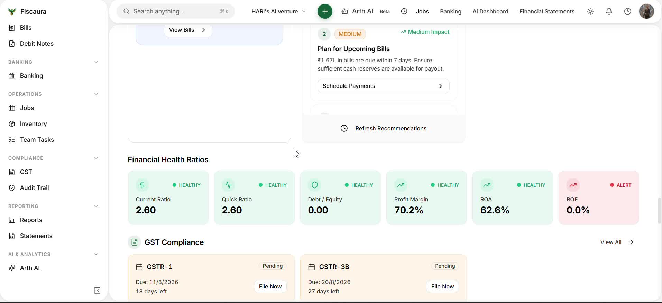Open Ai Dashboard in the top navigation

490,11
